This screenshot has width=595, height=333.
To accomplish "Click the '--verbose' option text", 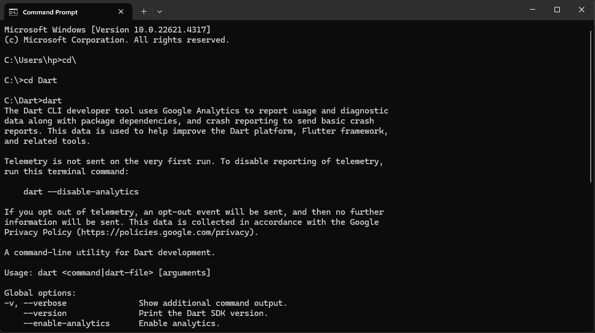I will click(45, 303).
